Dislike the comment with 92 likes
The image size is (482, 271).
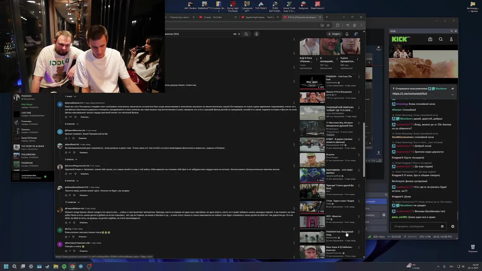75,152
